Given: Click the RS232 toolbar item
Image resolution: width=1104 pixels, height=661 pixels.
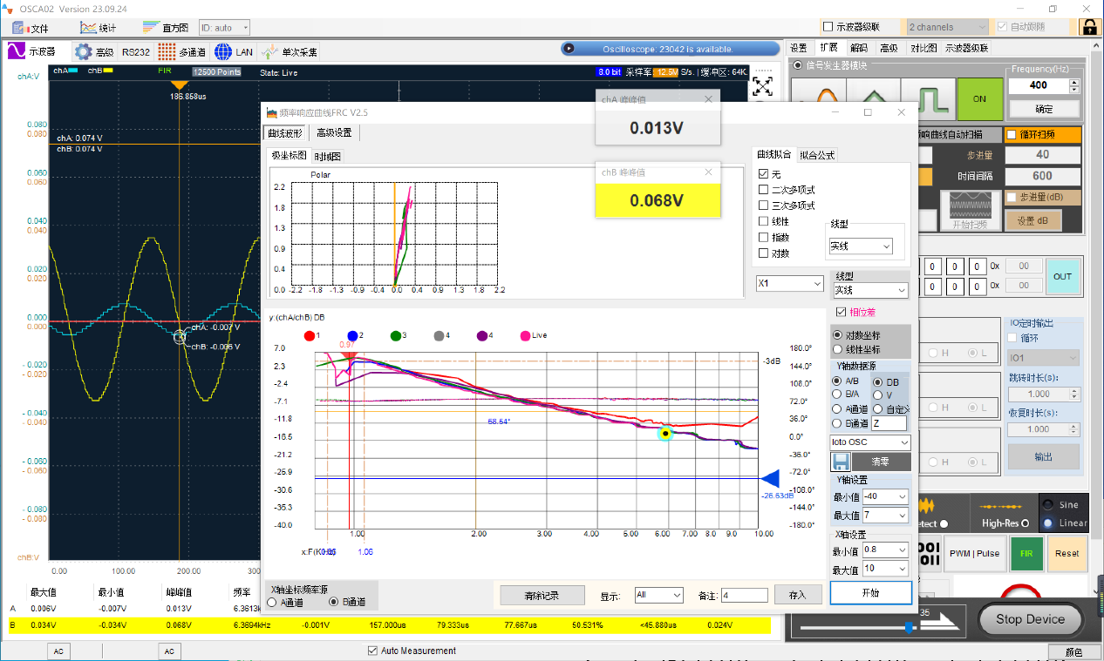Looking at the screenshot, I should pyautogui.click(x=136, y=51).
